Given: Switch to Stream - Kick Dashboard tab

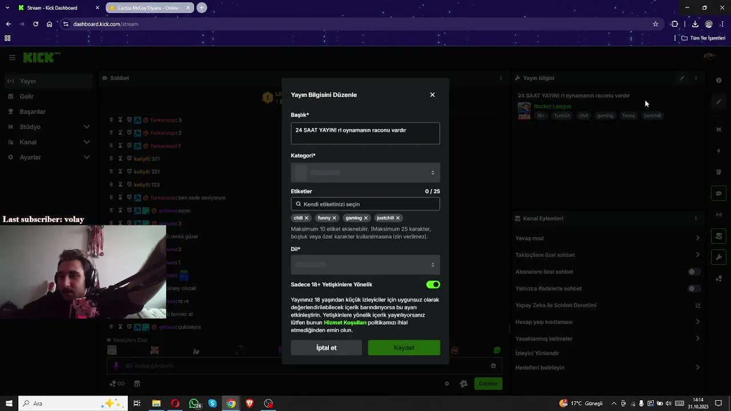Looking at the screenshot, I should click(57, 8).
